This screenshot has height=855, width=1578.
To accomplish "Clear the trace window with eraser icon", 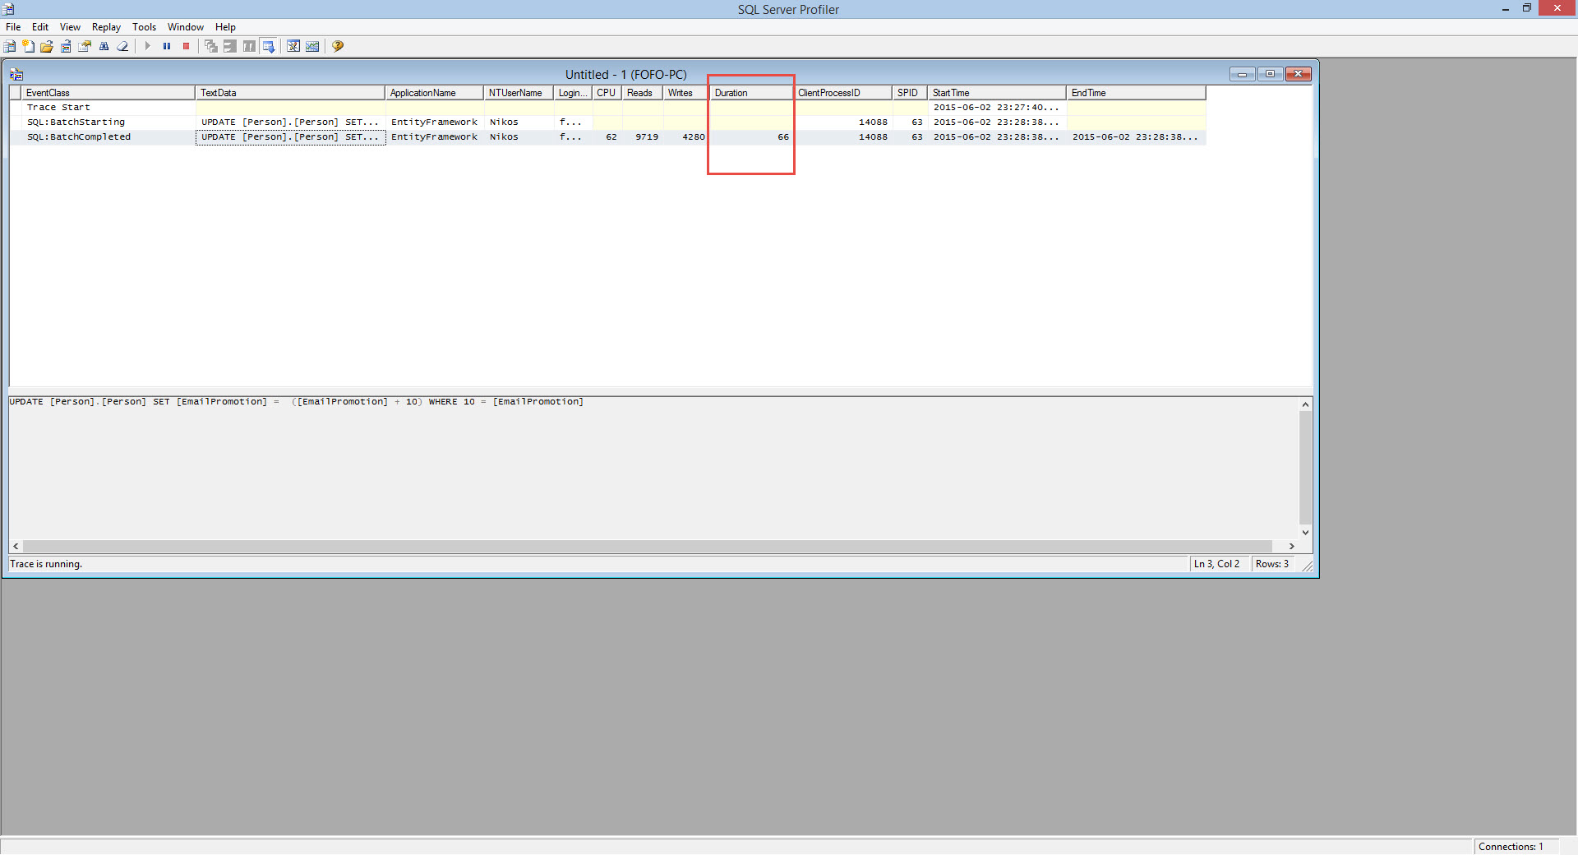I will (x=122, y=46).
